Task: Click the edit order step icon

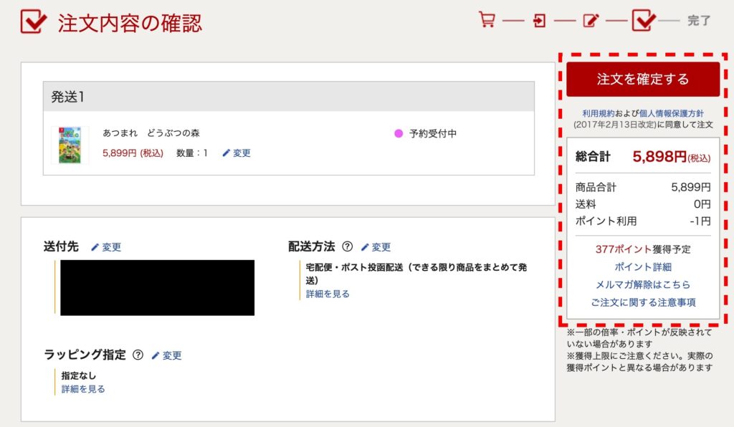Action: pos(591,21)
